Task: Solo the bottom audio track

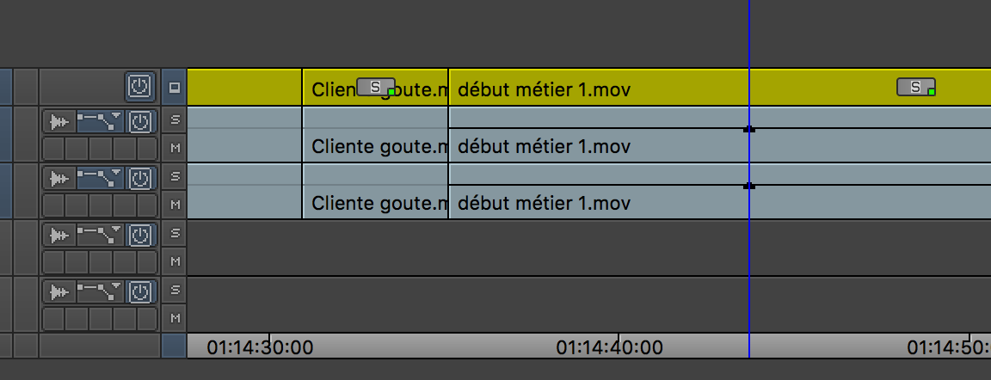Action: pos(175,290)
